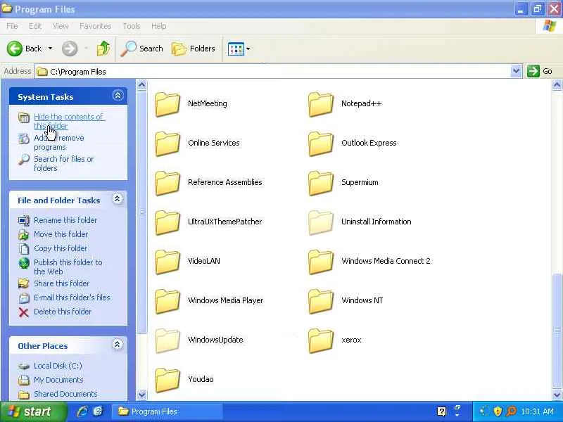Collapse the Other Places panel

pyautogui.click(x=117, y=345)
